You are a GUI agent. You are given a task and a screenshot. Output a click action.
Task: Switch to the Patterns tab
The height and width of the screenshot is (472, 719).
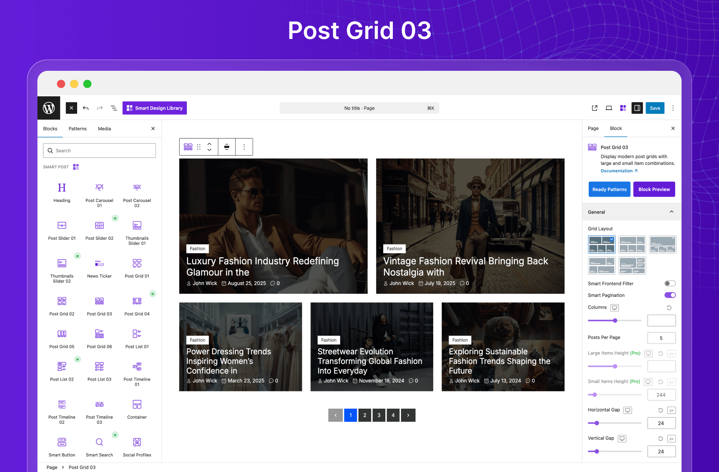78,128
